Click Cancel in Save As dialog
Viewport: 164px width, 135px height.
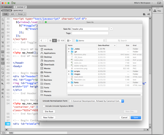coord(124,117)
